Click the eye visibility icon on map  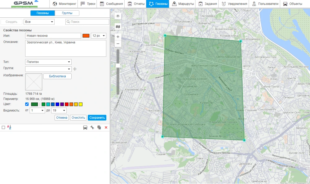point(118,16)
